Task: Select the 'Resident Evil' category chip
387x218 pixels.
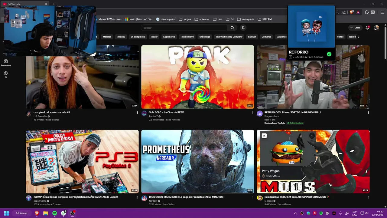Action: (187, 37)
